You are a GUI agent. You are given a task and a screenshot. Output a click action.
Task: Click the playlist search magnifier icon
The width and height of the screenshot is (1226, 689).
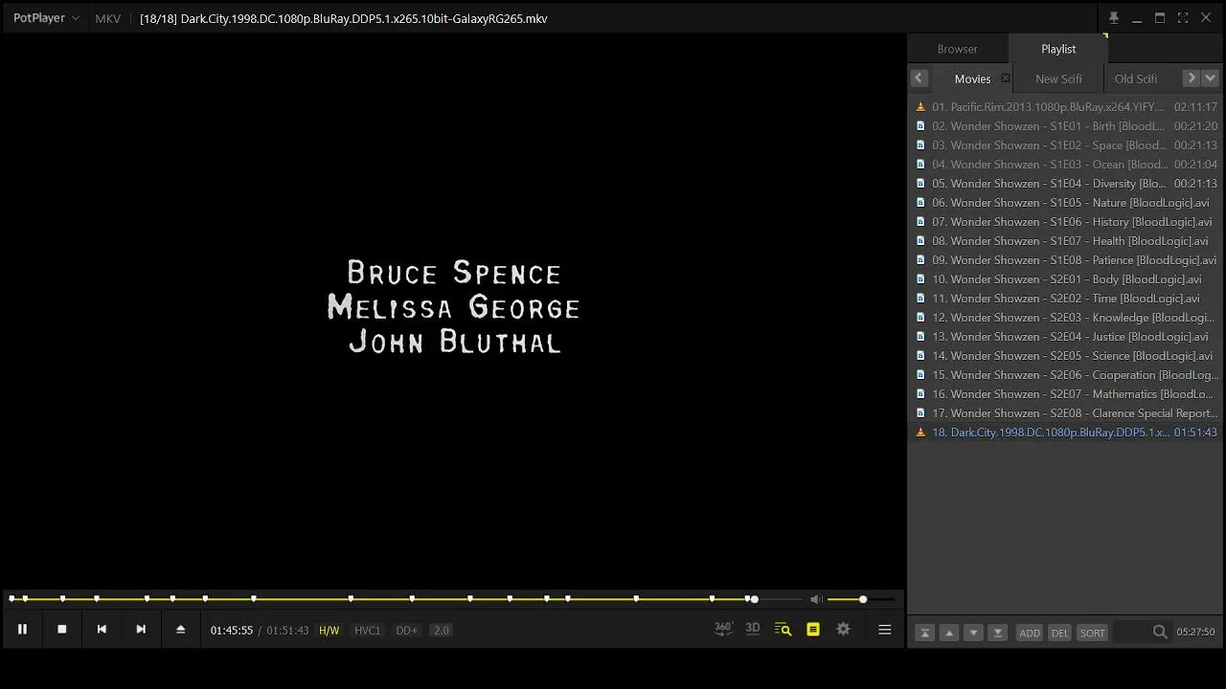tap(1160, 633)
